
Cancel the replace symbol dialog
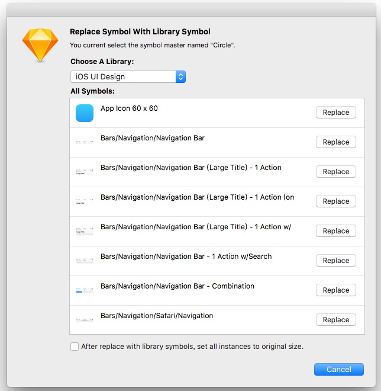tap(339, 369)
